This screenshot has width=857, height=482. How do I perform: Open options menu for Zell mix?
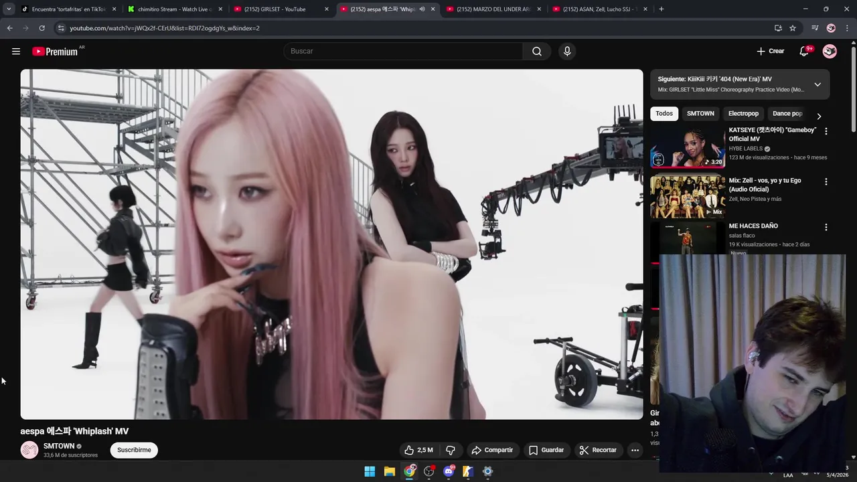click(826, 181)
